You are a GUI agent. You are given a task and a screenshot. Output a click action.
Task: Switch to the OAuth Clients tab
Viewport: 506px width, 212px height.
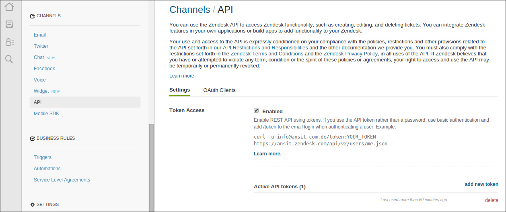(219, 90)
